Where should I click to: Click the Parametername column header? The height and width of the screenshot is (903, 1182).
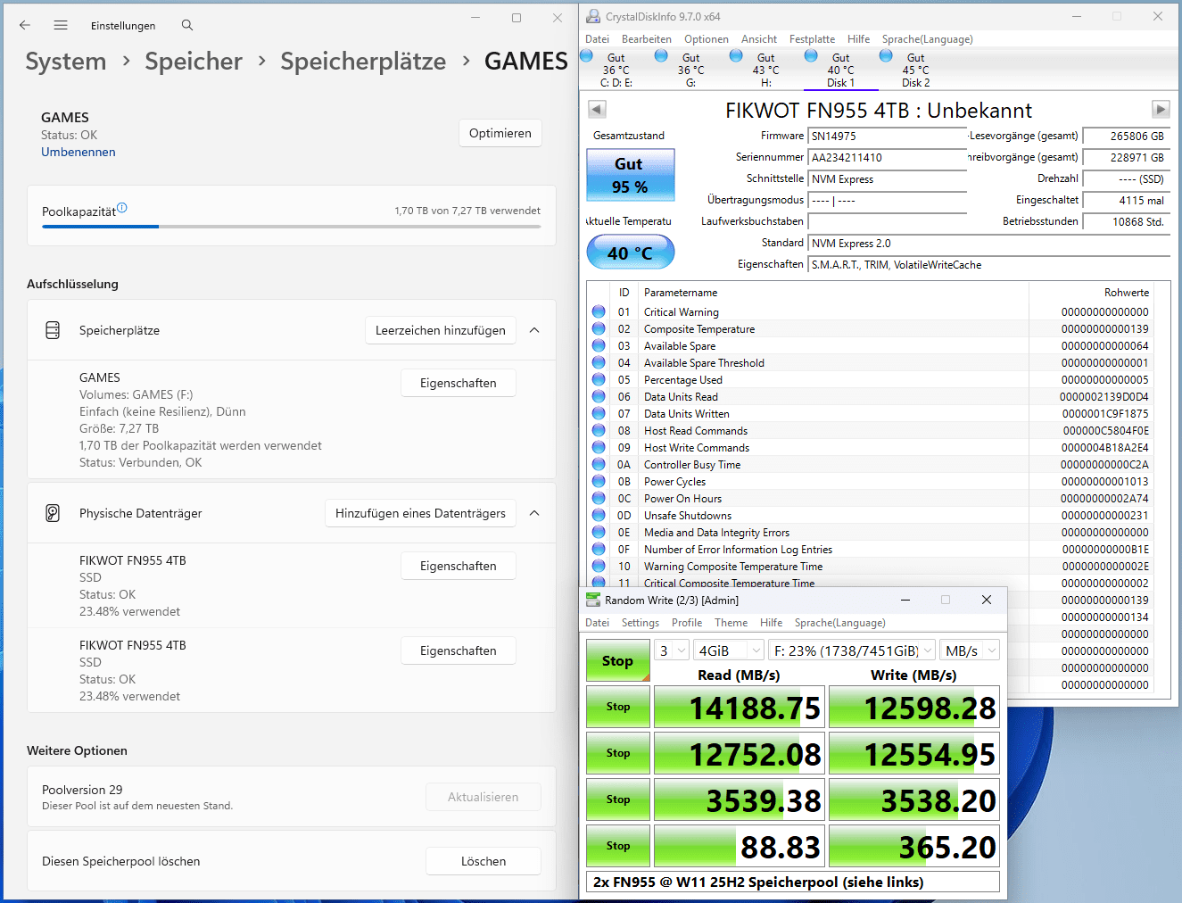tap(681, 293)
